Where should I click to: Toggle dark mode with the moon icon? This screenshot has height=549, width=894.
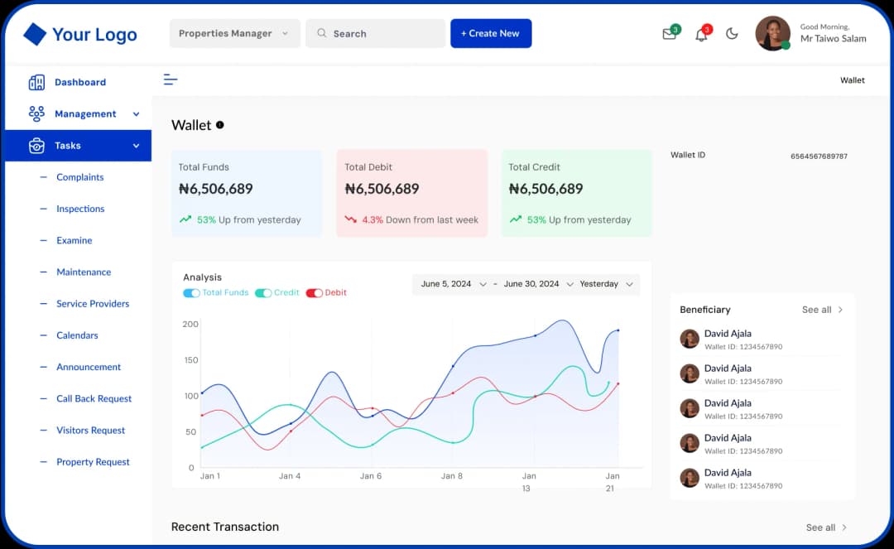tap(732, 34)
